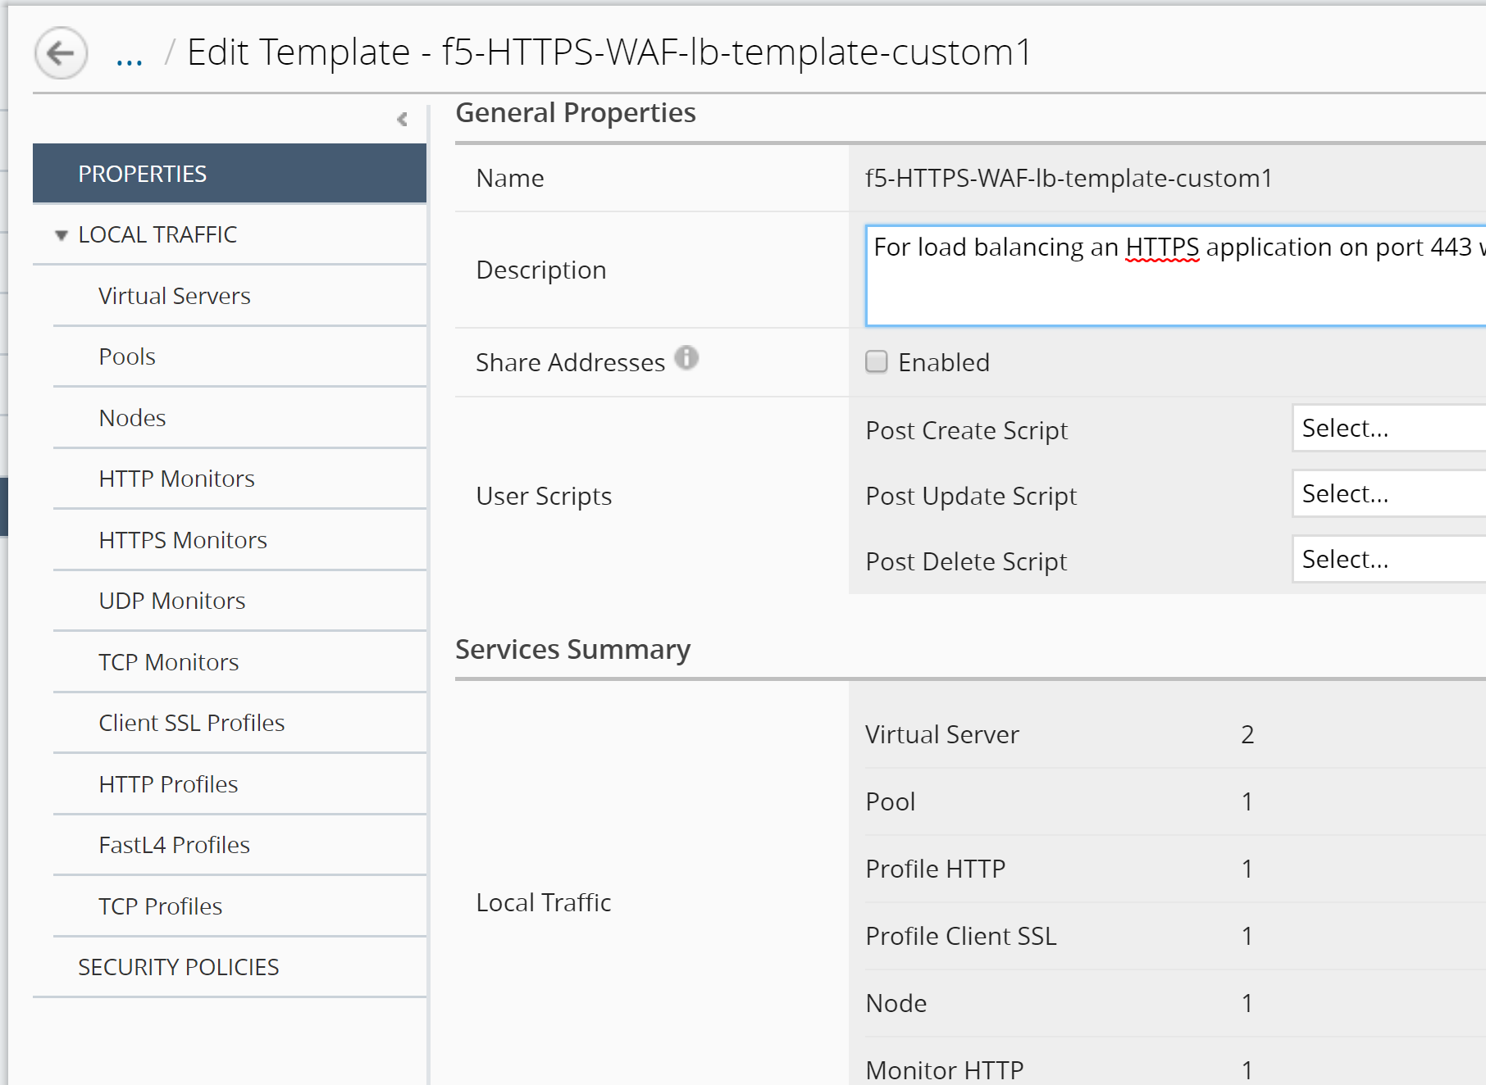Click the Virtual Server summary row

point(1175,734)
